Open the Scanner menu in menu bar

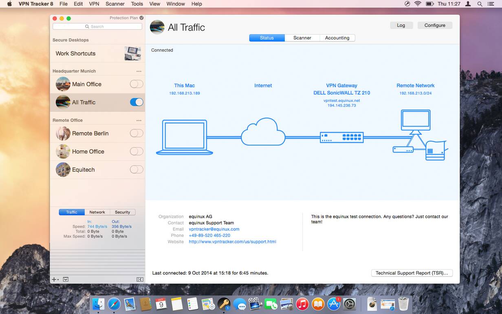tap(115, 4)
